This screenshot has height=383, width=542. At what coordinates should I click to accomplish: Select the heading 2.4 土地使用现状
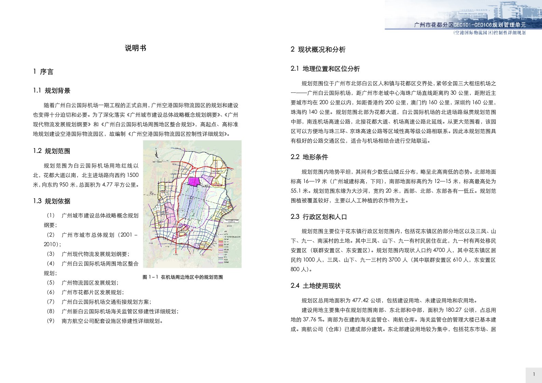tap(316, 286)
